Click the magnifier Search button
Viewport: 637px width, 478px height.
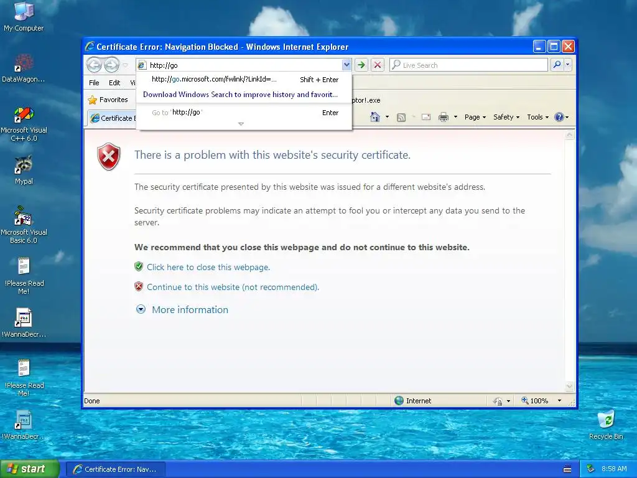click(557, 65)
